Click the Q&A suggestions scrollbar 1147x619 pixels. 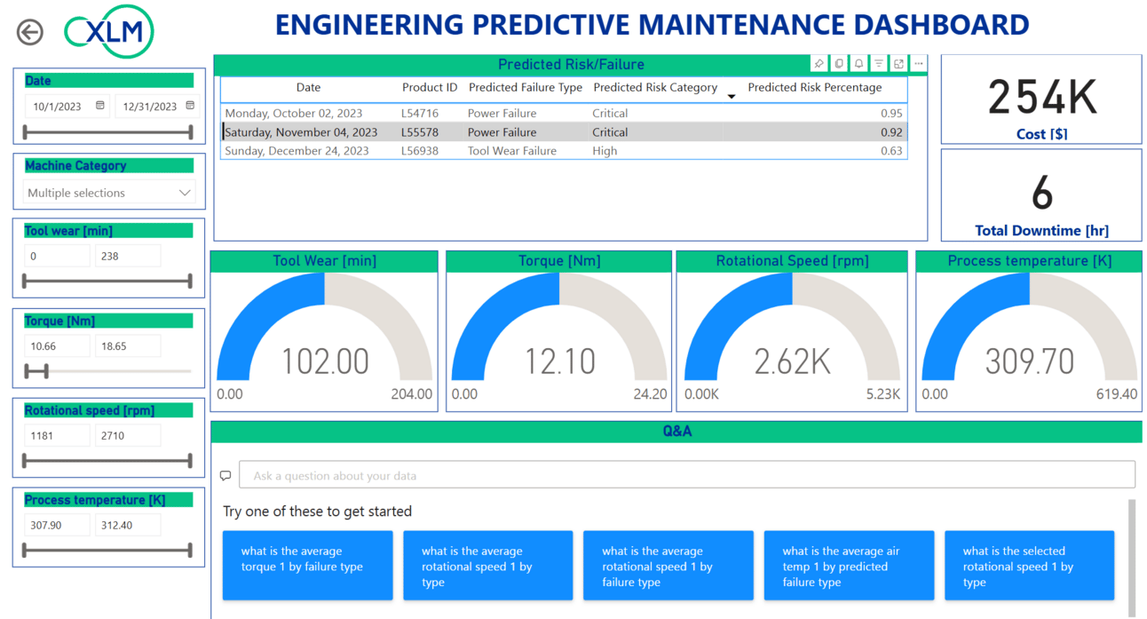point(1132,558)
